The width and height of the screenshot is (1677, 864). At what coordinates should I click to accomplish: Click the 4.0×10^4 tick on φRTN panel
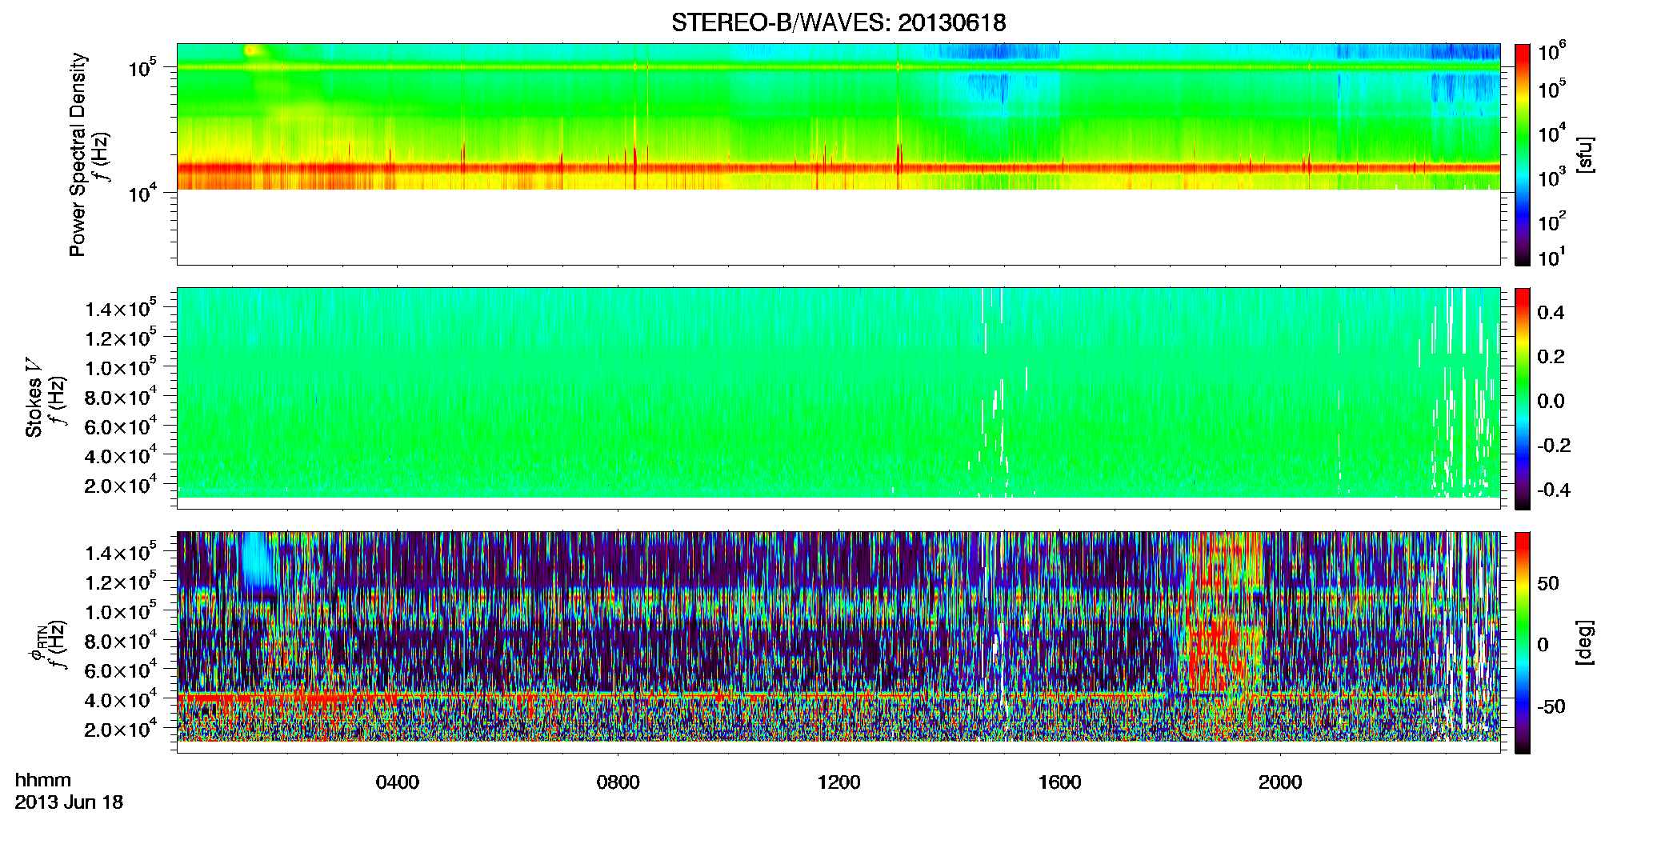tap(121, 700)
